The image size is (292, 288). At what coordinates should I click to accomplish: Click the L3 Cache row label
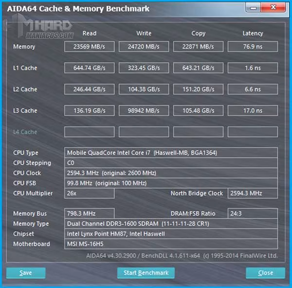[25, 111]
